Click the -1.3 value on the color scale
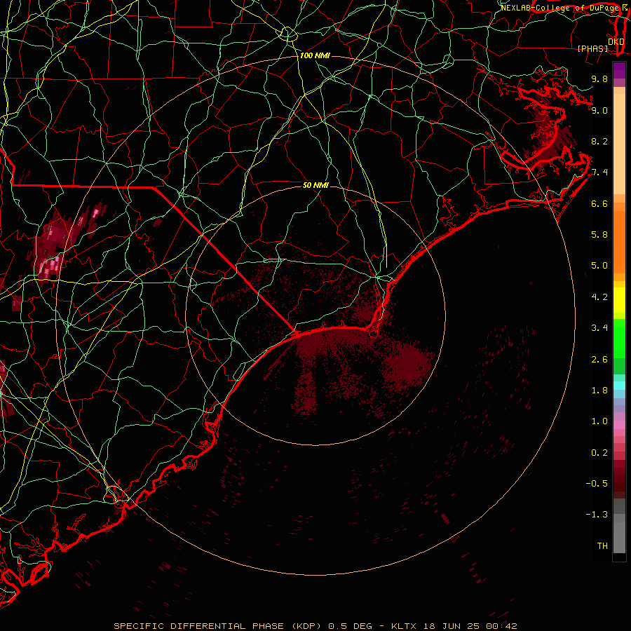This screenshot has height=631, width=631. pyautogui.click(x=597, y=515)
